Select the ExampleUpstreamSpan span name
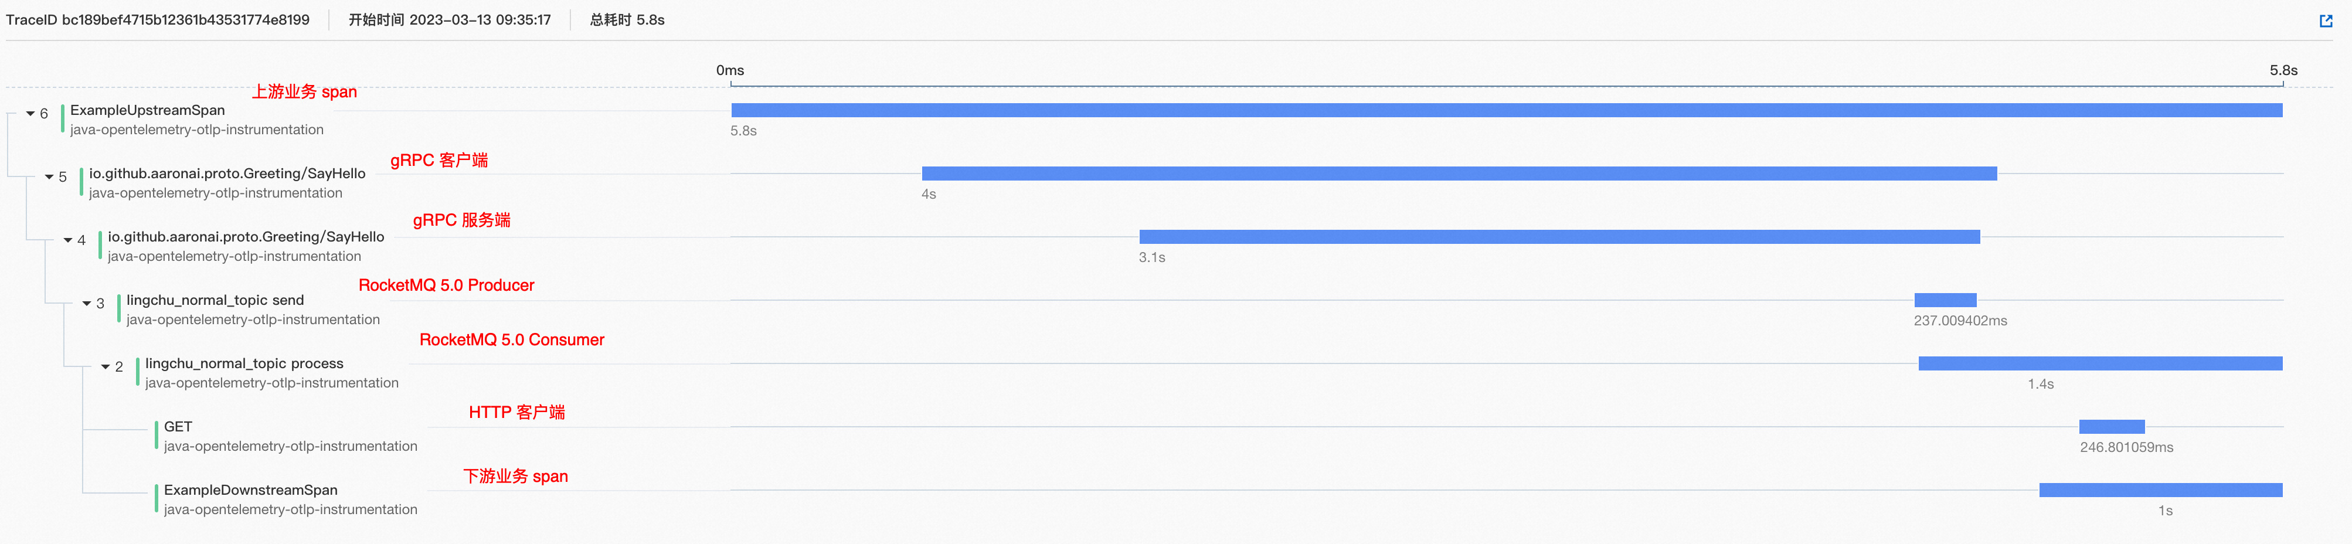Screen dimensions: 2352x544 point(147,110)
